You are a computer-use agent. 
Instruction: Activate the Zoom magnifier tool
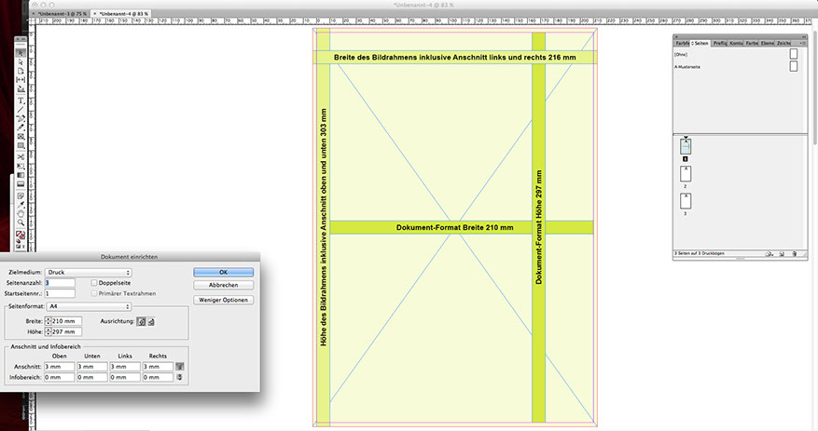(x=21, y=222)
